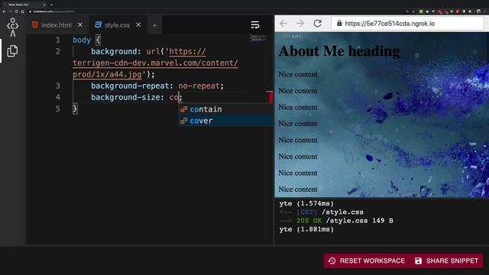
Task: Click the outer browser reload button
Action: (x=16, y=11)
